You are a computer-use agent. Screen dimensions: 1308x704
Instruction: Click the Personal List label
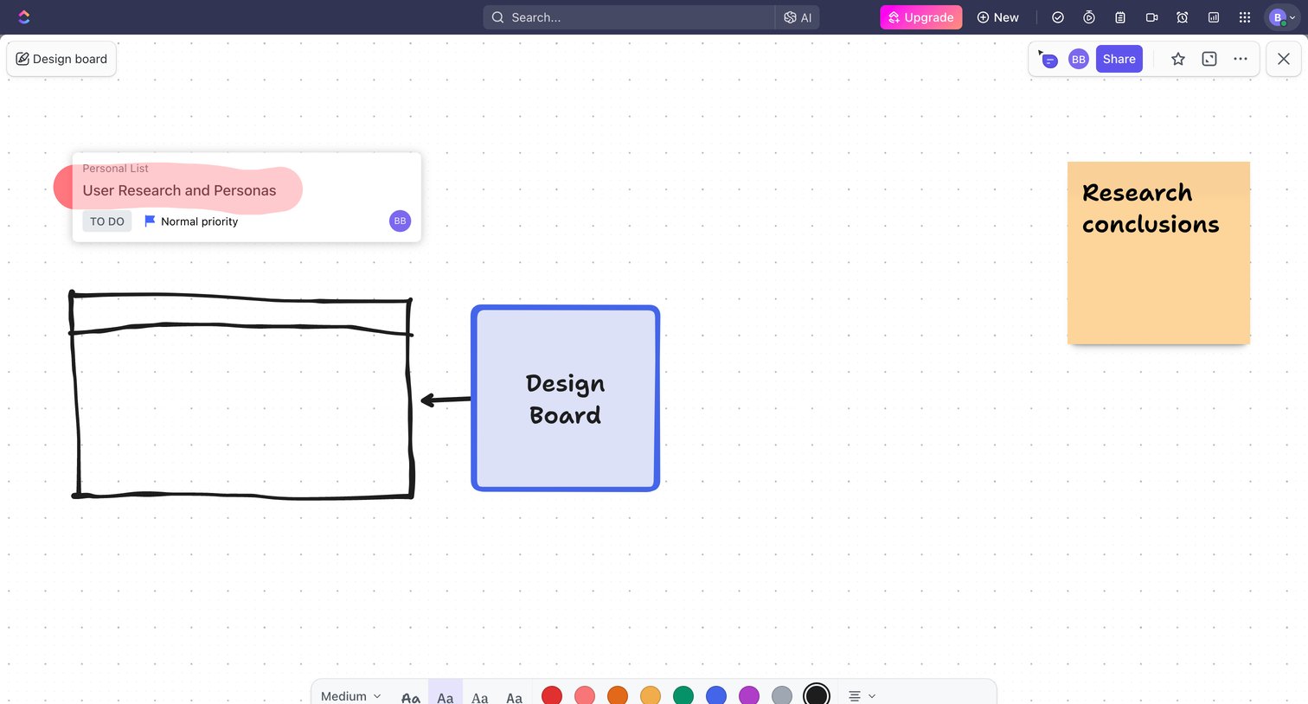[115, 169]
